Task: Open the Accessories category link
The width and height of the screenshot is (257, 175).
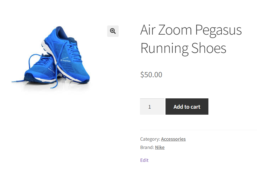Action: point(173,139)
